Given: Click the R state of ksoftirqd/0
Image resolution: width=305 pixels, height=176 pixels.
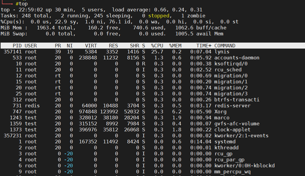Looking at the screenshot, I should pyautogui.click(x=144, y=64).
